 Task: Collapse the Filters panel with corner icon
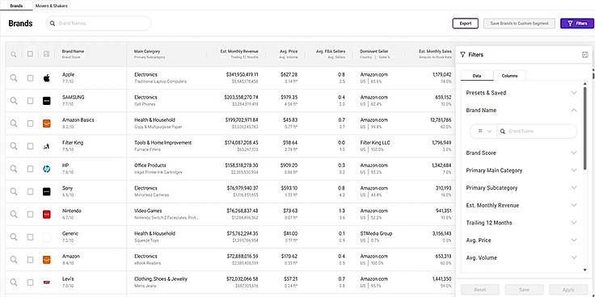point(584,55)
